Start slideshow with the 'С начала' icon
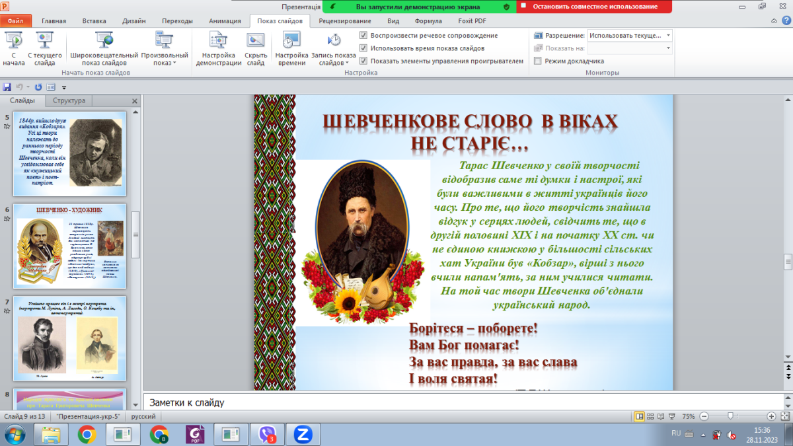Viewport: 793px width, 446px height. (x=13, y=41)
